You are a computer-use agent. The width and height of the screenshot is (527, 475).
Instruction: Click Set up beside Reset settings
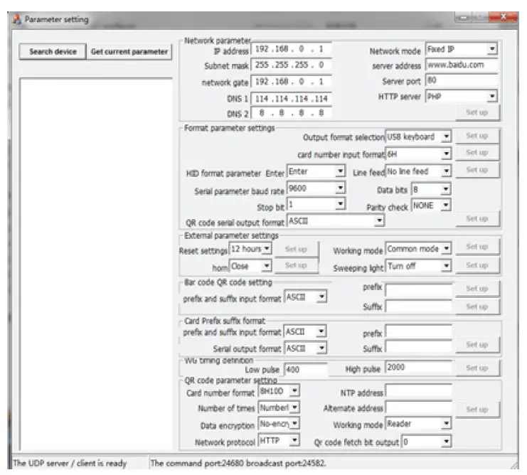[296, 250]
